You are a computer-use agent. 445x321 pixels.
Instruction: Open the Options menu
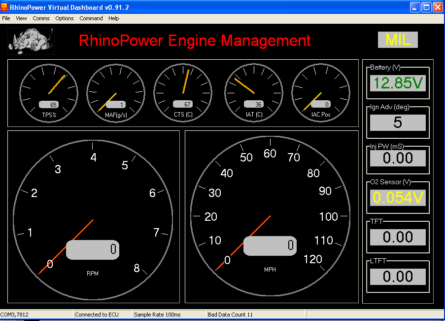tap(64, 18)
